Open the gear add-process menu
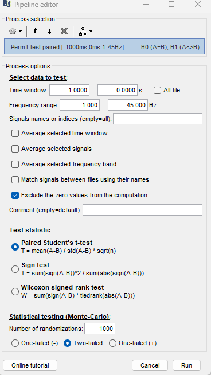The width and height of the screenshot is (211, 375). point(15,31)
